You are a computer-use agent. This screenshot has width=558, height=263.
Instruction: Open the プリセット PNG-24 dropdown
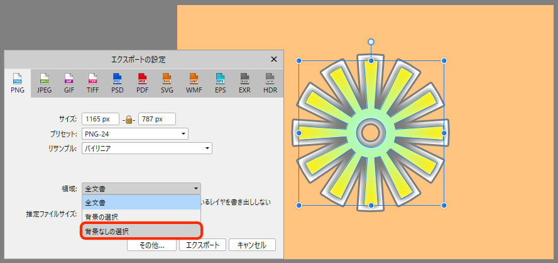135,133
